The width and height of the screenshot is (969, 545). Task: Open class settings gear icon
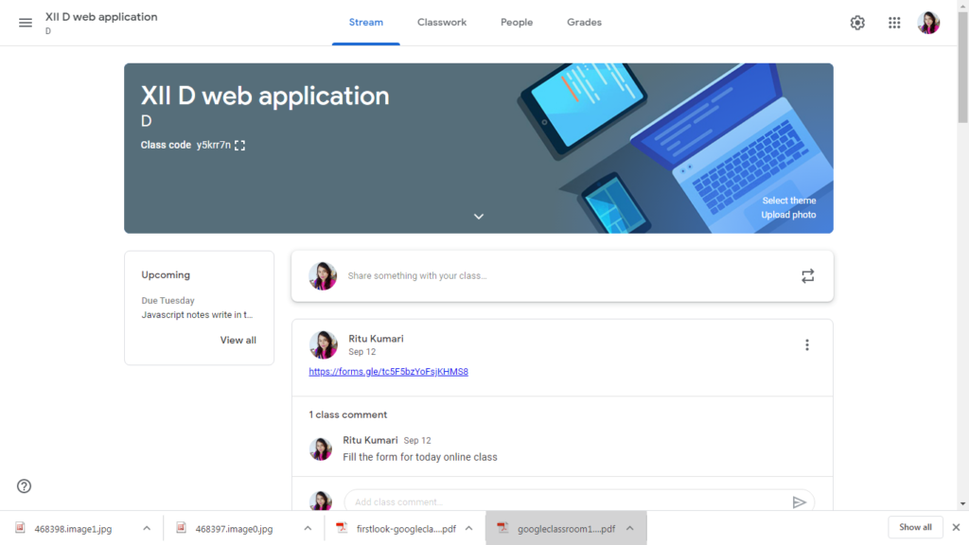point(857,23)
